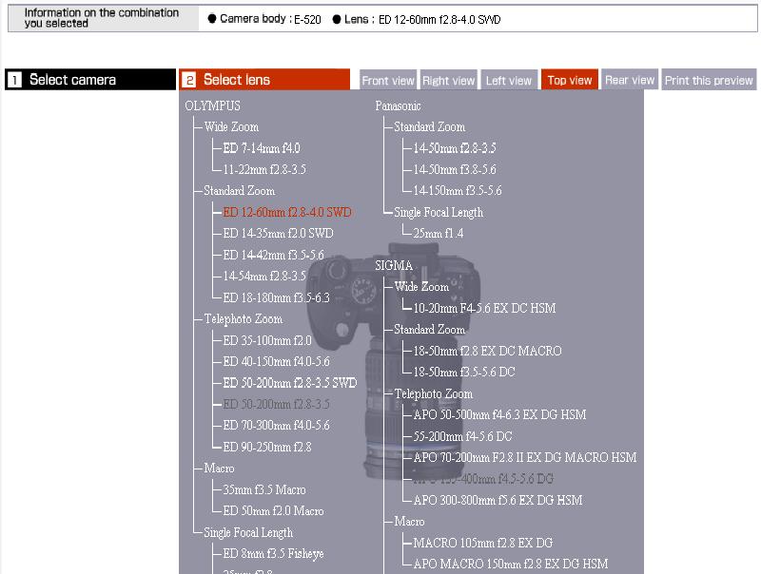Choose the ED 40-150mm f4.0-5.6 lens

(276, 361)
